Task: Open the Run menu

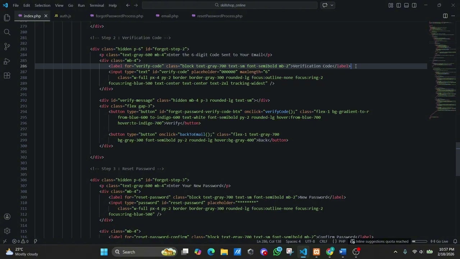Action: pyautogui.click(x=81, y=5)
